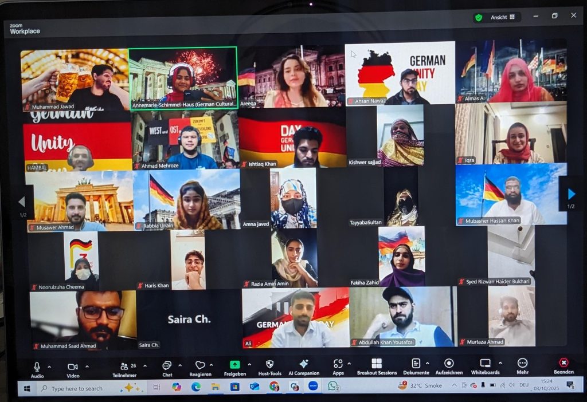Toggle microphone with Audio button
587x402 pixels.
pos(37,367)
